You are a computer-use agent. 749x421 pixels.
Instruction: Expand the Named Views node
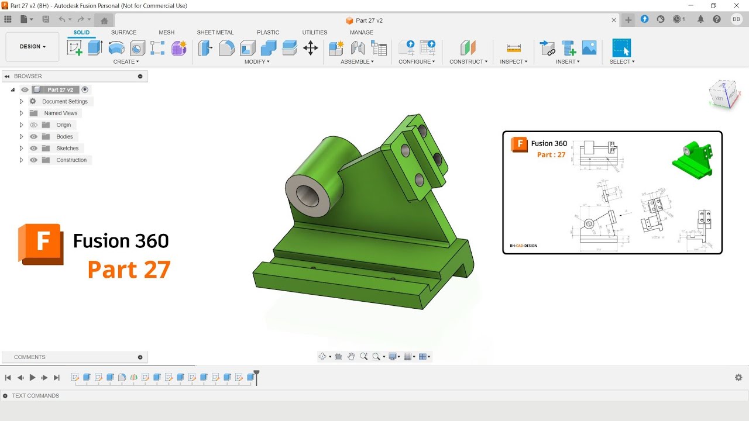(21, 113)
